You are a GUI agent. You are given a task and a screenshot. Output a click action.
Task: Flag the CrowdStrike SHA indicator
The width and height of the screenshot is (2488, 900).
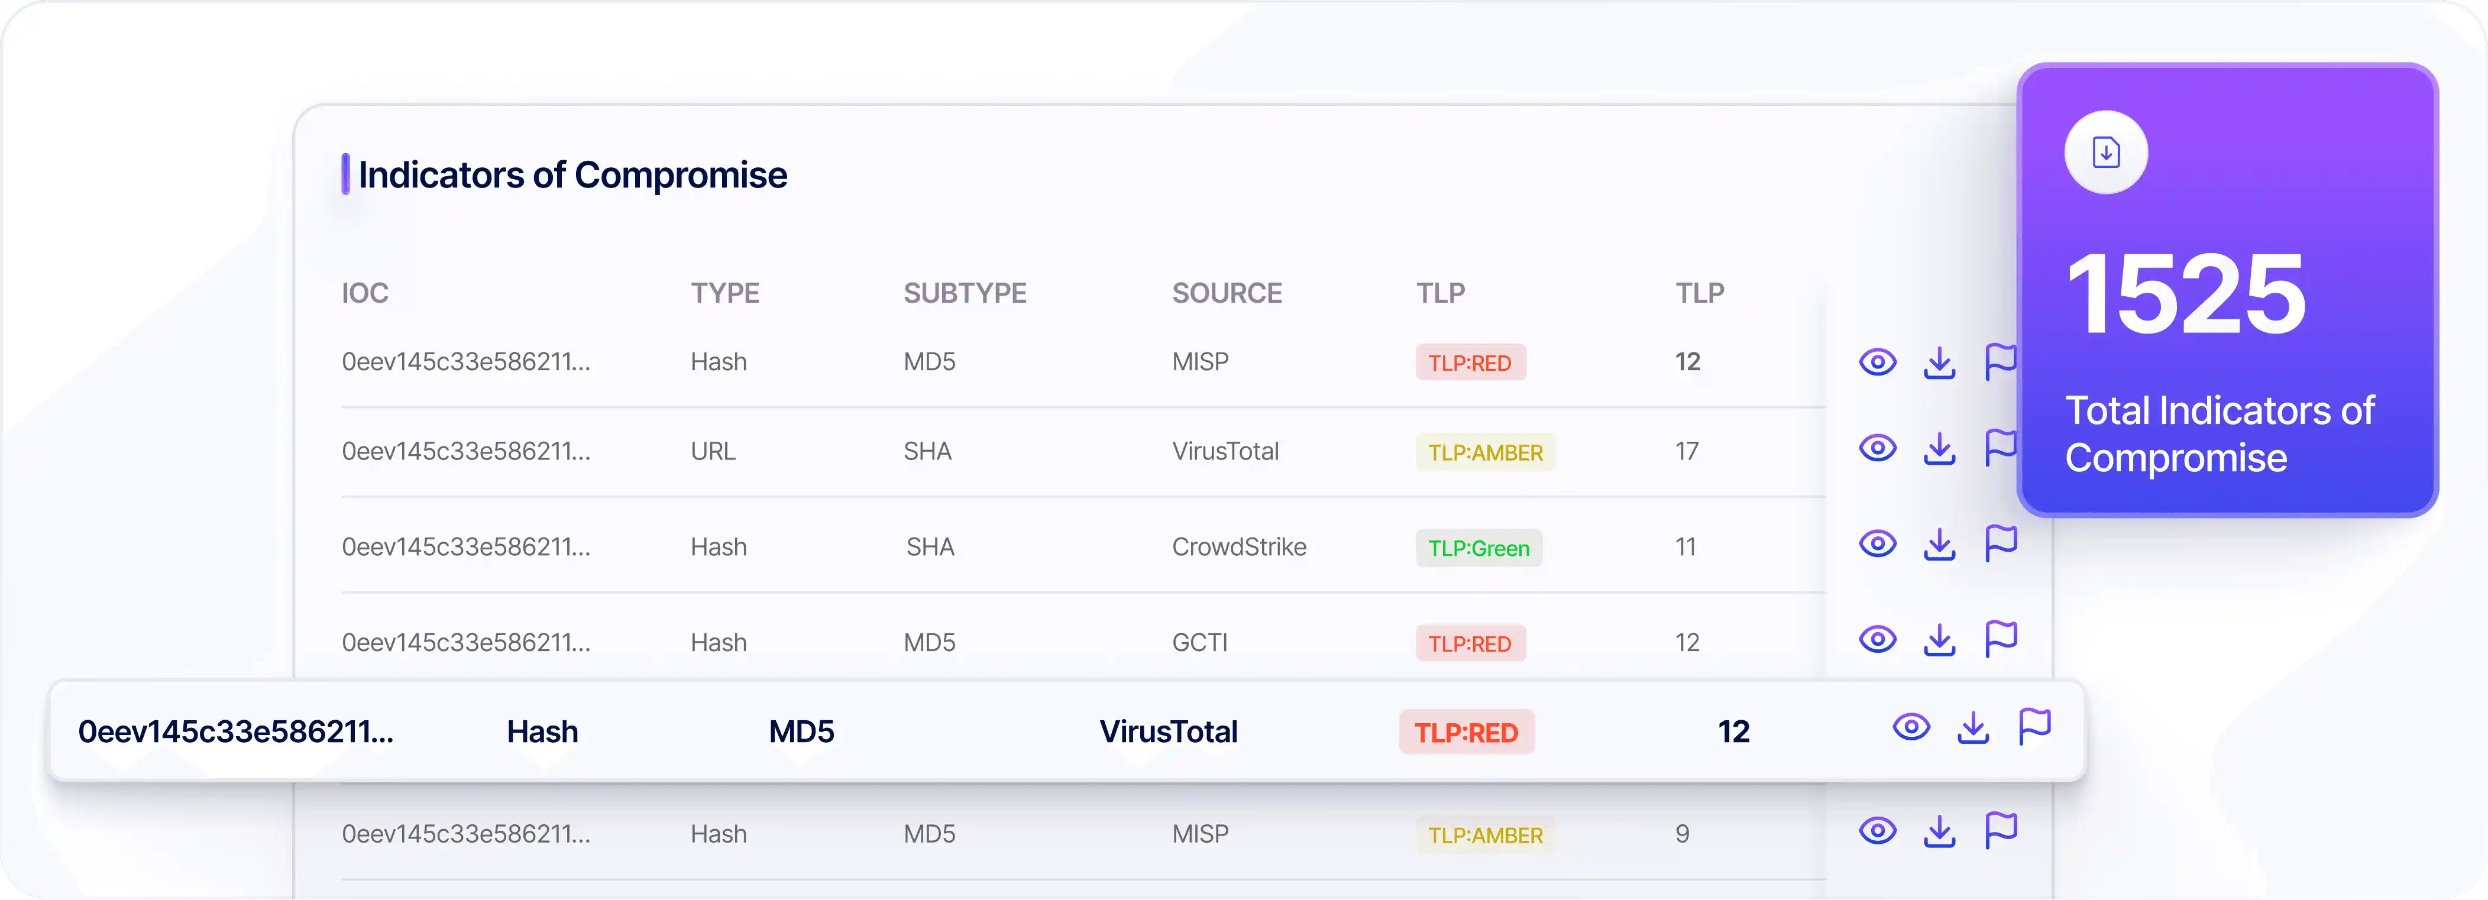tap(2001, 543)
